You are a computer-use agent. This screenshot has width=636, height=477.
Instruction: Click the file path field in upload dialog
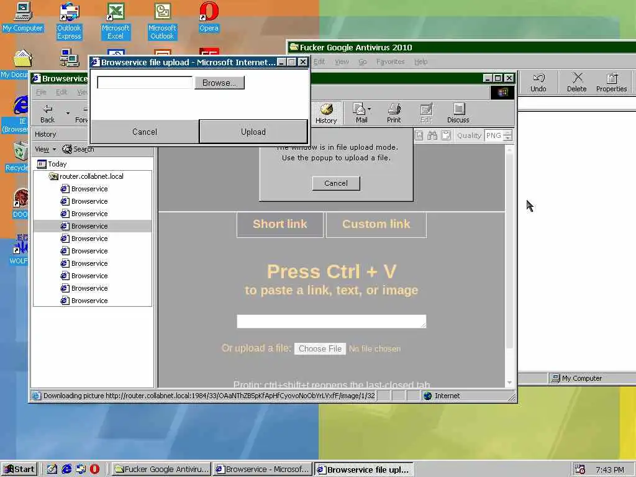click(x=145, y=83)
